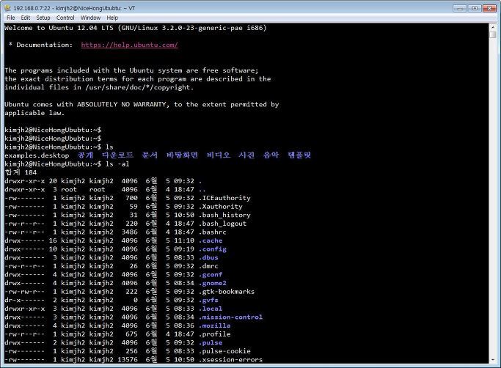The width and height of the screenshot is (501, 368).
Task: Click the .config directory entry
Action: pos(213,249)
